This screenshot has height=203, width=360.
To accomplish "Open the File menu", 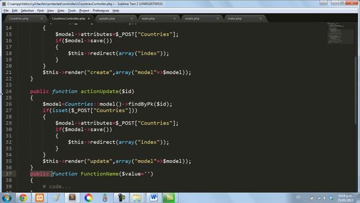I will pos(6,11).
